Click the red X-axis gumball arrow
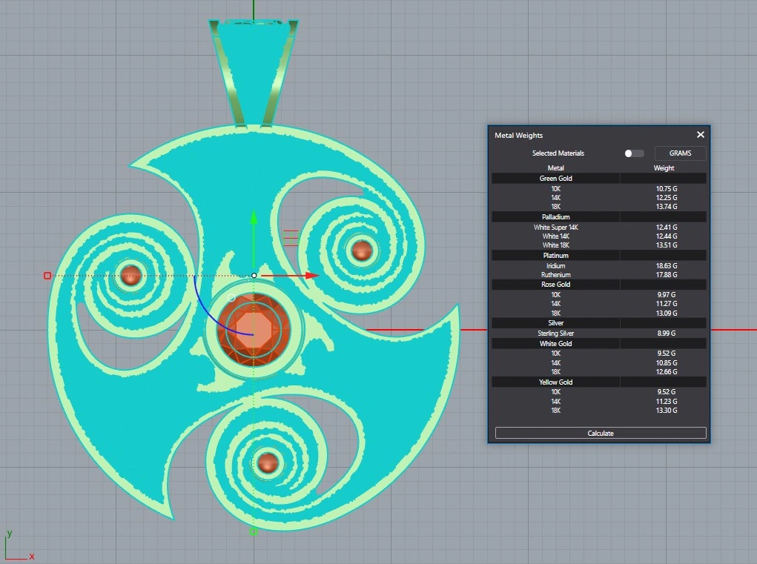Viewport: 757px width, 564px height. [x=311, y=276]
